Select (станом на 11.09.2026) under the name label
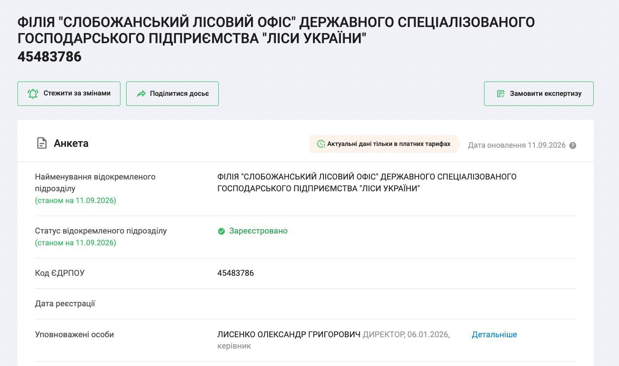619x366 pixels. [x=76, y=200]
